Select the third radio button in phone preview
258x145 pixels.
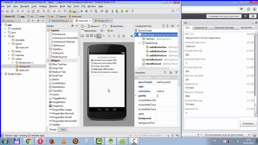click(92, 66)
